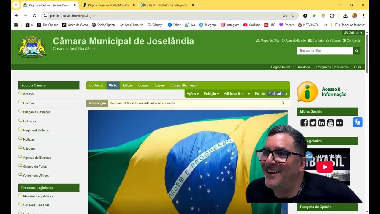This screenshot has height=214, width=380.
Task: Click the site search magnifier button
Action: pos(357,51)
